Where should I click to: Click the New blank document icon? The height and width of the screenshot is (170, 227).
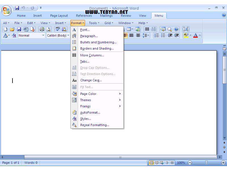click(5, 29)
